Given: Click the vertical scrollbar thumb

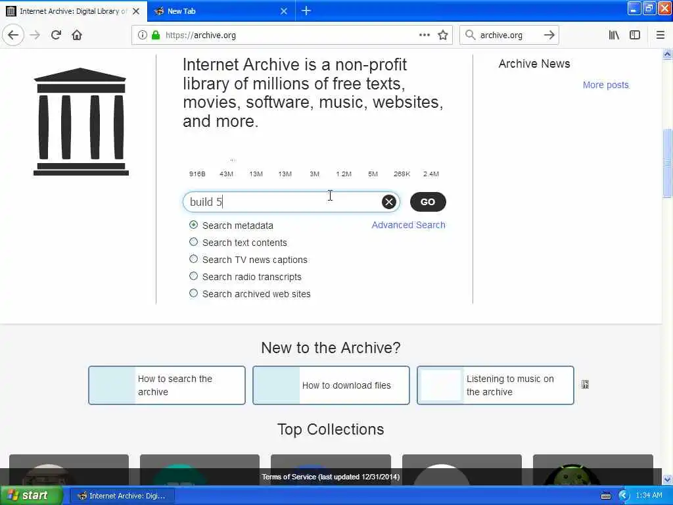Looking at the screenshot, I should point(668,162).
